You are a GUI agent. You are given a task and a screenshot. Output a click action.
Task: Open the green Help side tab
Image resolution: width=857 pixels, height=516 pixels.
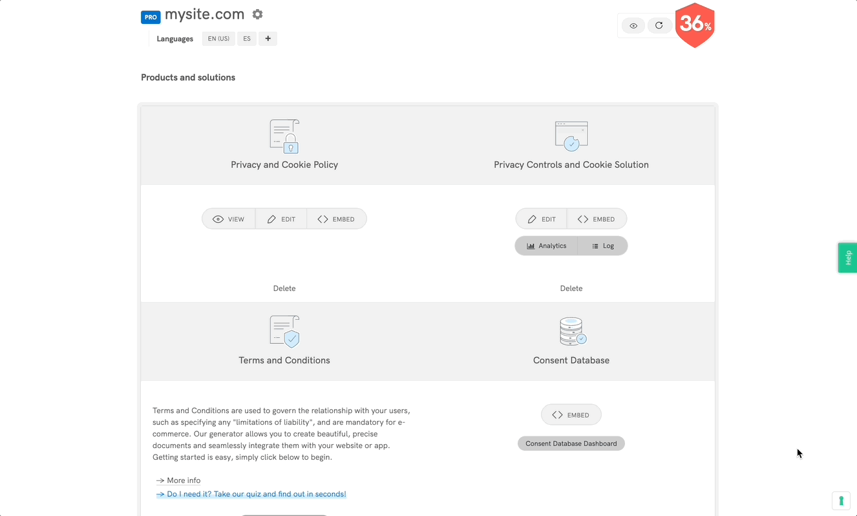click(x=847, y=257)
